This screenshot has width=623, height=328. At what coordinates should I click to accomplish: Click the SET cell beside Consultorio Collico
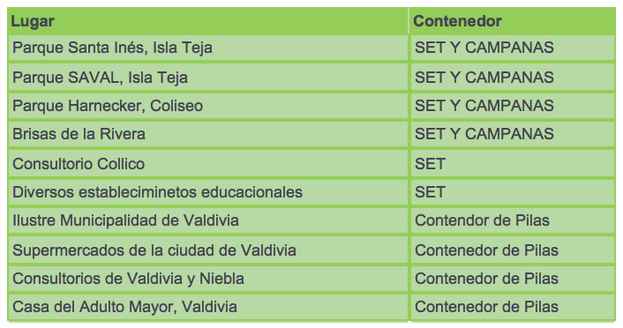point(512,163)
